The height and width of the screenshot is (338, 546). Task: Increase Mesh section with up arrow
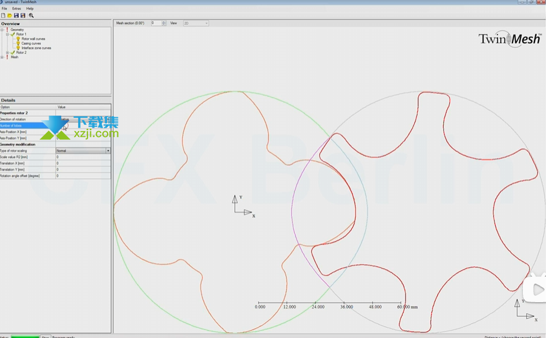[x=164, y=22]
